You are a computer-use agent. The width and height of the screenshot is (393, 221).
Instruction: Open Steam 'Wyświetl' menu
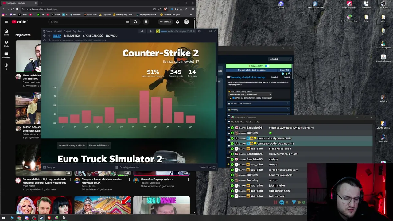[x=57, y=31]
